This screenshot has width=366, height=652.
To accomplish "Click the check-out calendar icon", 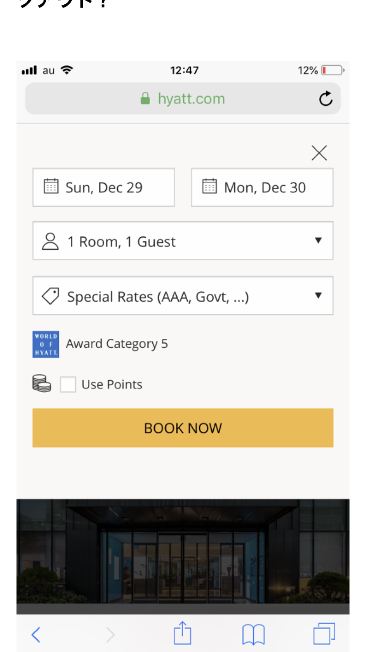I will (x=210, y=186).
